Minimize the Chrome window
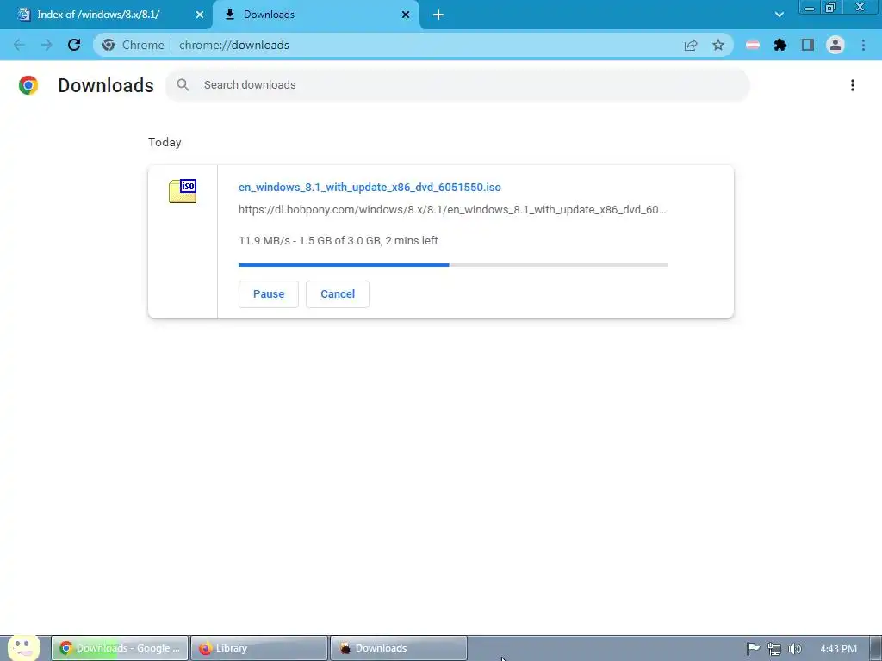Image resolution: width=882 pixels, height=661 pixels. pyautogui.click(x=810, y=8)
